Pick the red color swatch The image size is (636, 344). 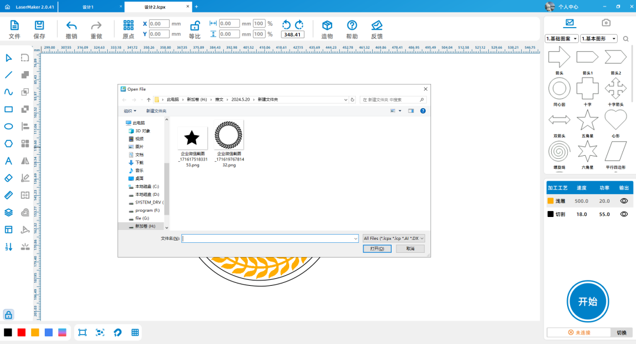(22, 332)
